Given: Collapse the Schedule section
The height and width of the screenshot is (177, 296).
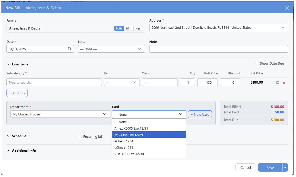Looking at the screenshot, I should pos(8,136).
